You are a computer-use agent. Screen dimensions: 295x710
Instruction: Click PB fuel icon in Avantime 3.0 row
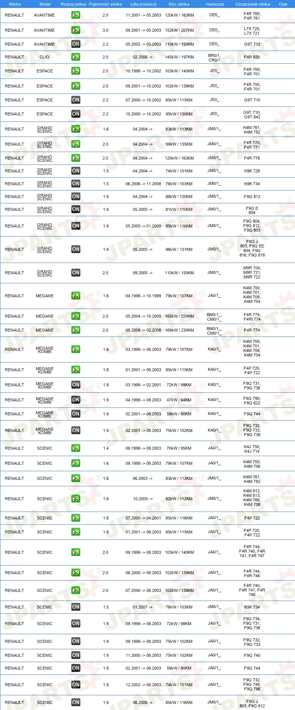click(x=76, y=30)
